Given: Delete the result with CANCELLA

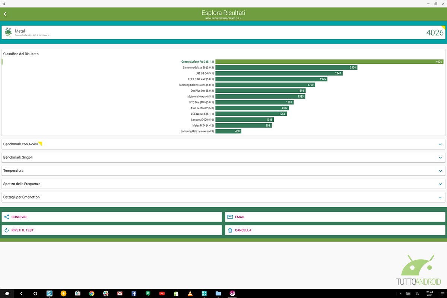Looking at the screenshot, I should pos(335,230).
